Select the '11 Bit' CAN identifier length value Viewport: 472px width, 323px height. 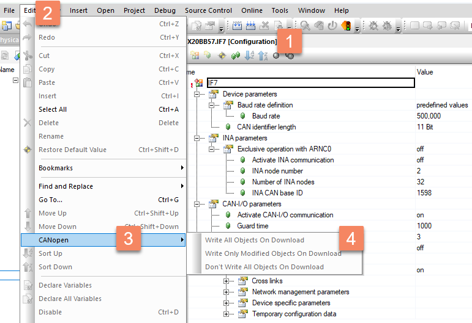click(x=425, y=127)
